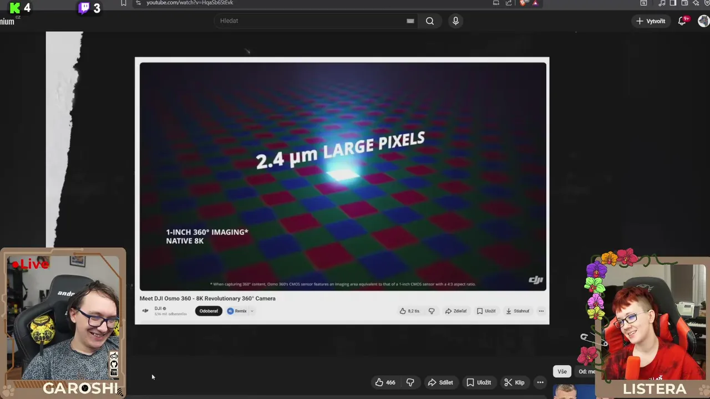Click the YouTube search magnifier button
The width and height of the screenshot is (710, 399).
click(x=430, y=21)
